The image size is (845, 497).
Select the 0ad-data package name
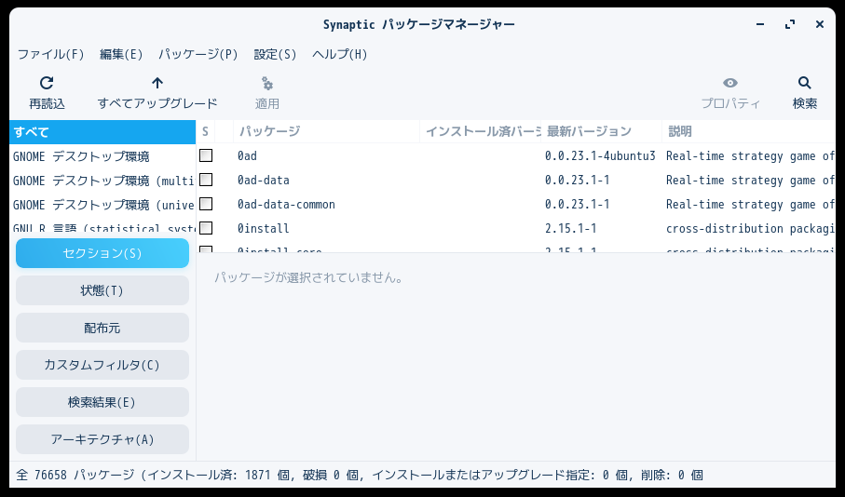[x=264, y=181]
